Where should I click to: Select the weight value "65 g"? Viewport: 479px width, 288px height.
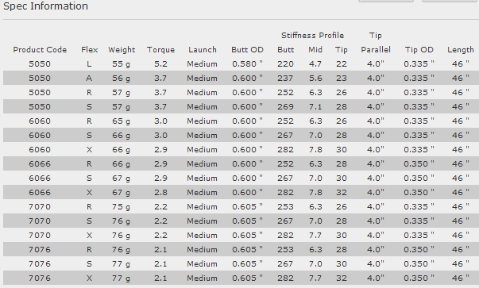pyautogui.click(x=121, y=121)
